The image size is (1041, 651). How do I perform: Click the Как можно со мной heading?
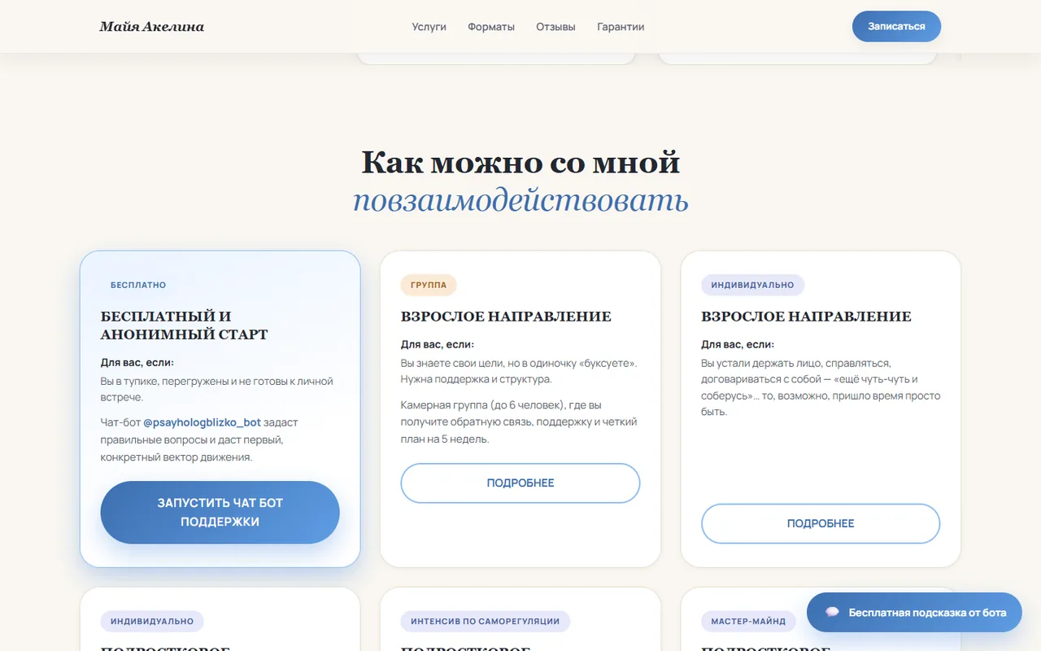pyautogui.click(x=520, y=163)
